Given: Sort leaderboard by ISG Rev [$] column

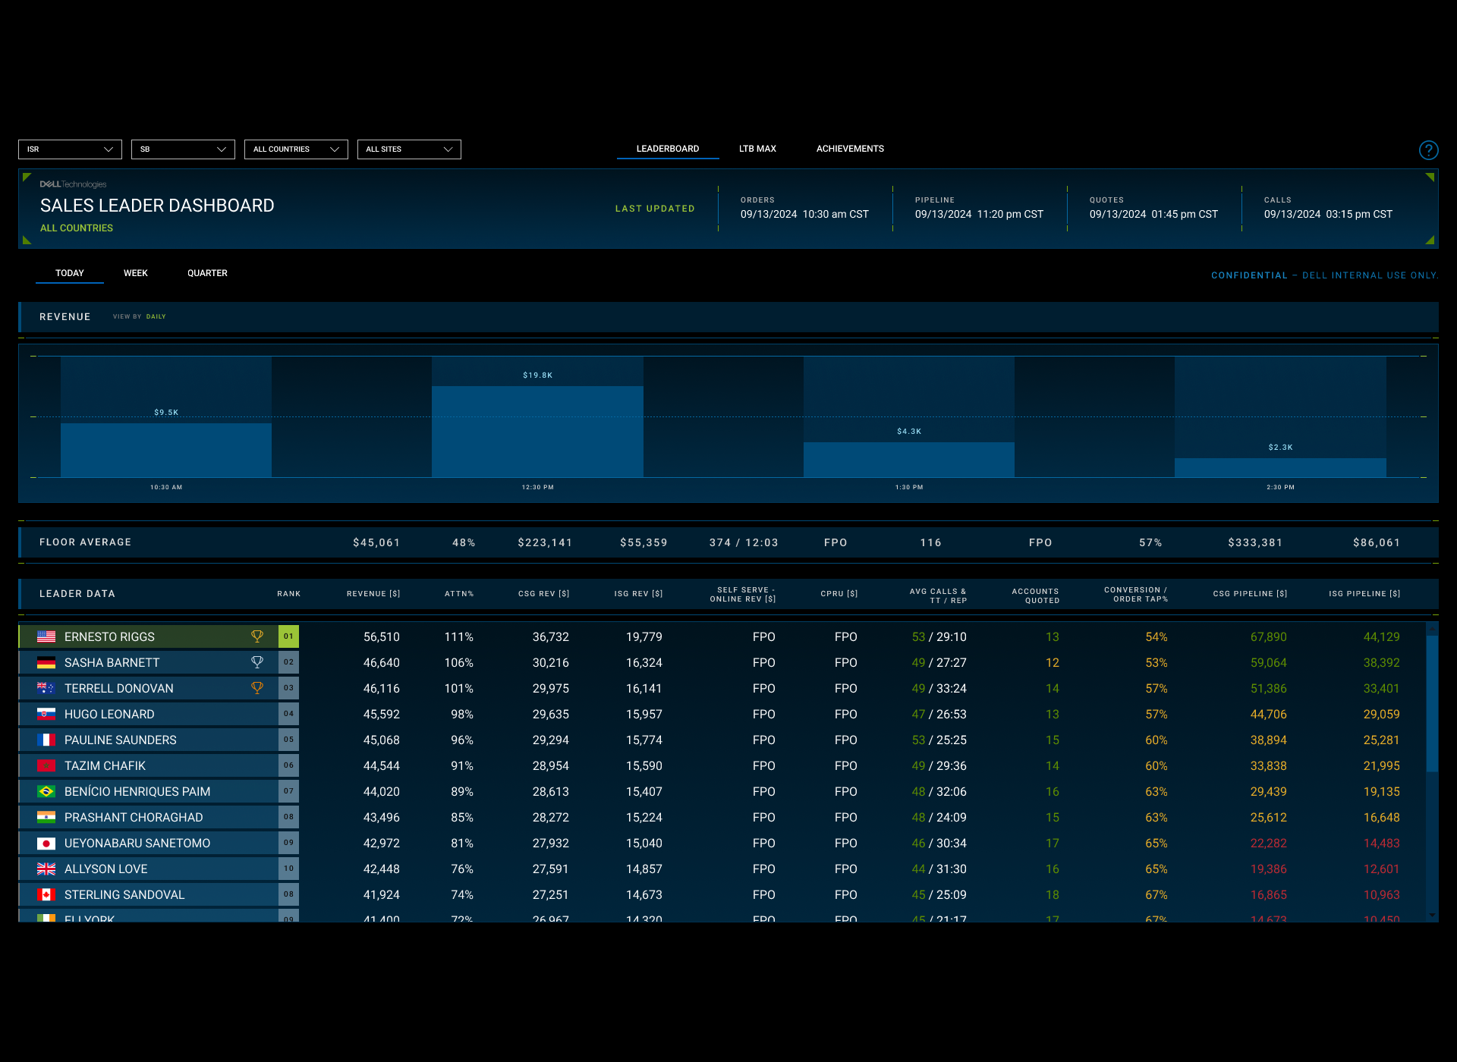Looking at the screenshot, I should click(x=638, y=594).
